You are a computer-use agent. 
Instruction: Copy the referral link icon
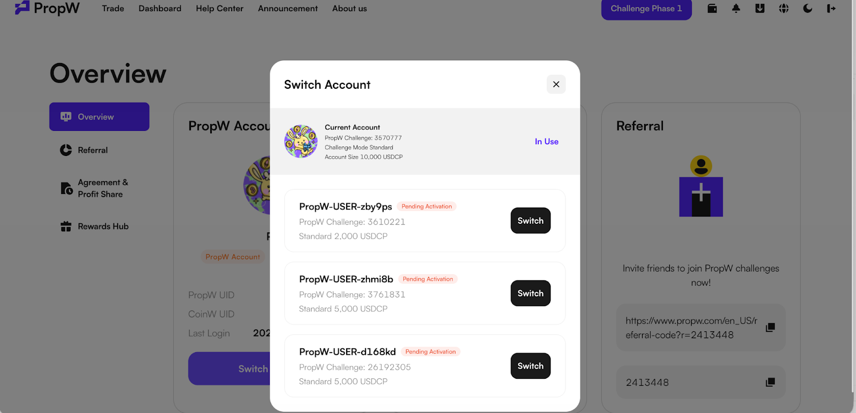pyautogui.click(x=770, y=328)
